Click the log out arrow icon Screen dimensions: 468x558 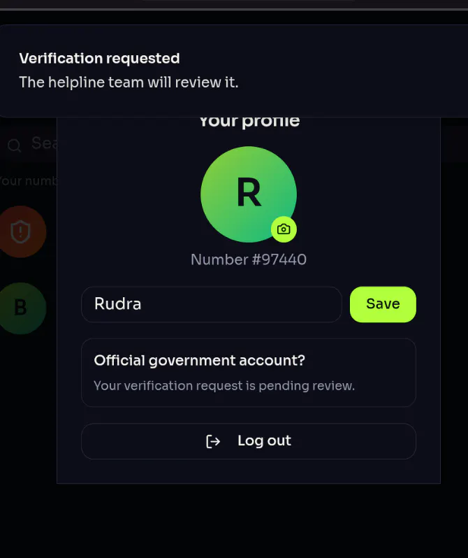pos(213,441)
